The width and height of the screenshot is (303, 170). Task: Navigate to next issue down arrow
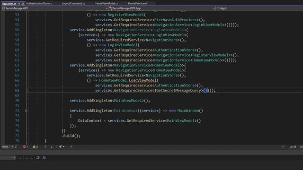click(x=52, y=147)
